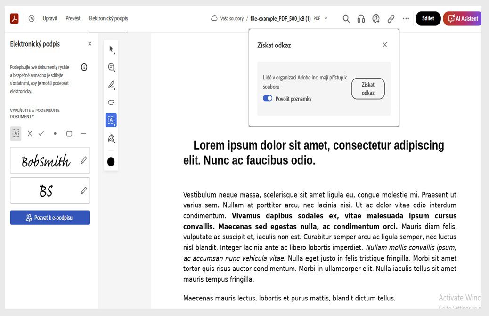This screenshot has height=316, width=489.
Task: Pick the pencil drawing tool
Action: coord(111,85)
